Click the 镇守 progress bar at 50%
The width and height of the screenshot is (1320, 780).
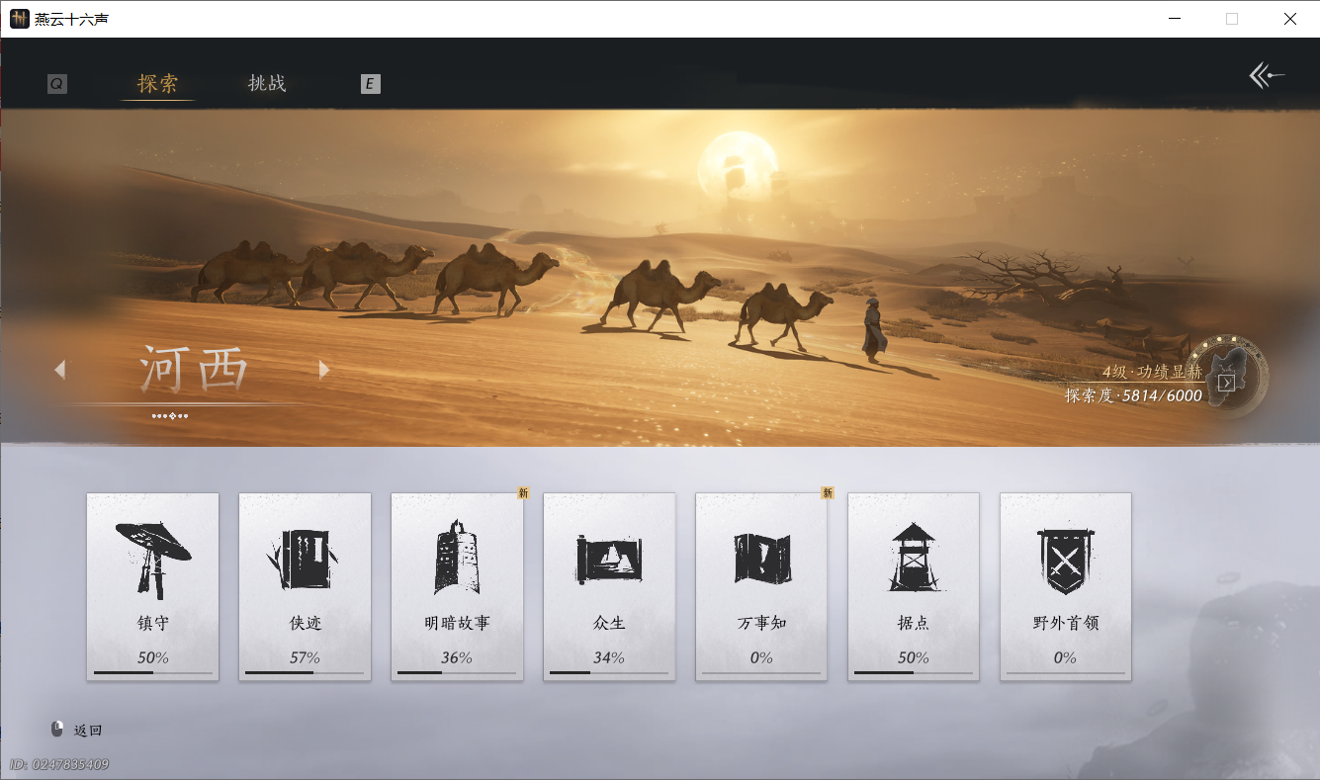[153, 673]
